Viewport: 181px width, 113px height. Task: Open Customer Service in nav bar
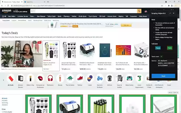[23, 16]
